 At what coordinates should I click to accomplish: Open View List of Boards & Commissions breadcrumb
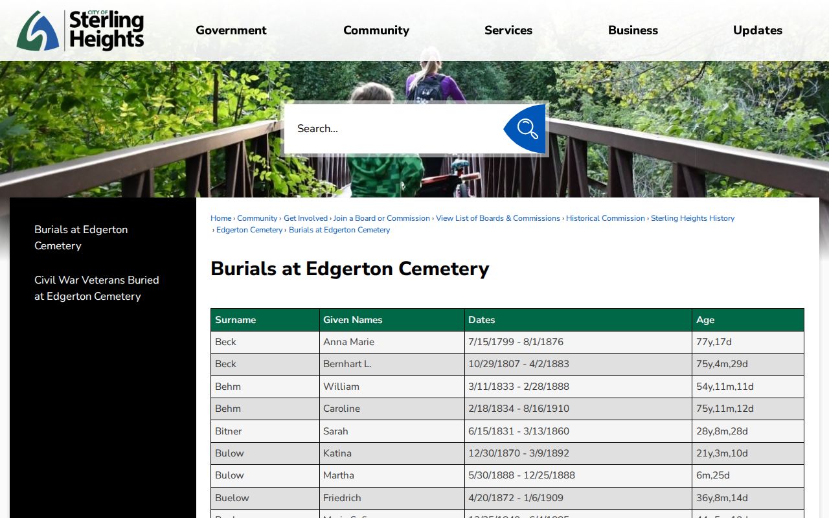[498, 218]
